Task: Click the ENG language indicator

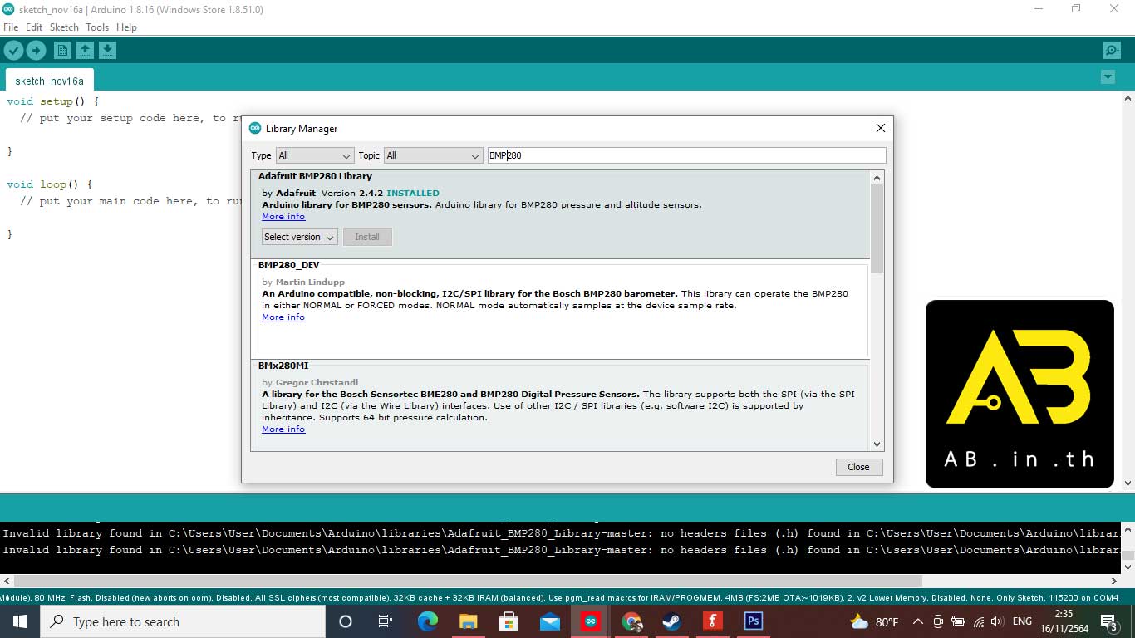Action: click(1022, 621)
